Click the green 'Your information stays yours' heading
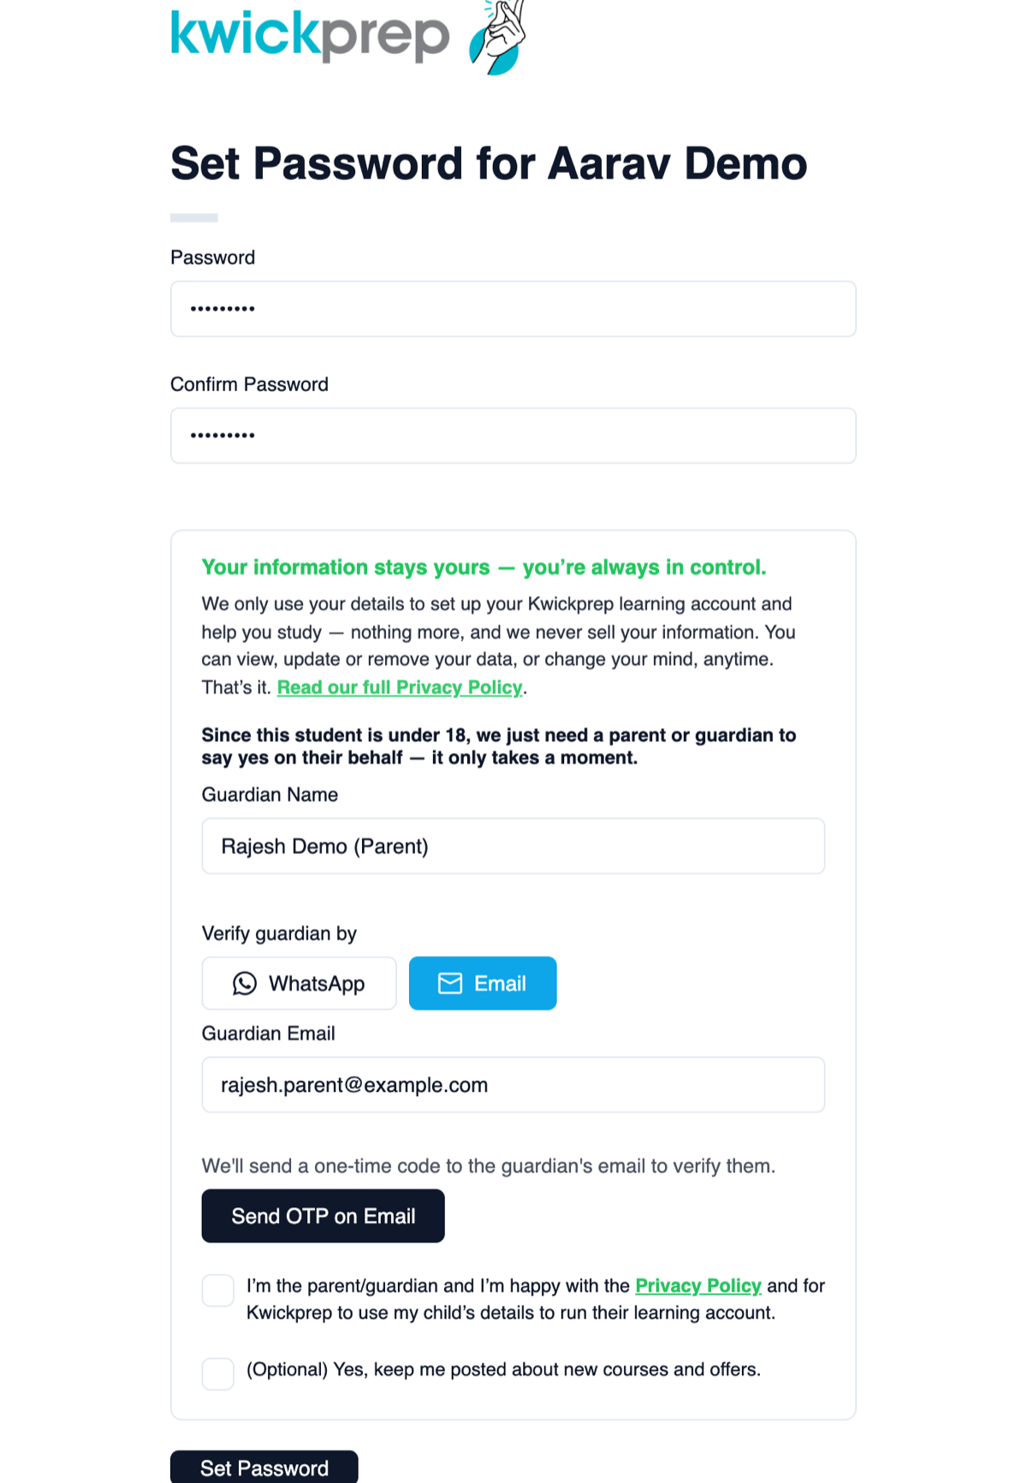 [x=484, y=567]
